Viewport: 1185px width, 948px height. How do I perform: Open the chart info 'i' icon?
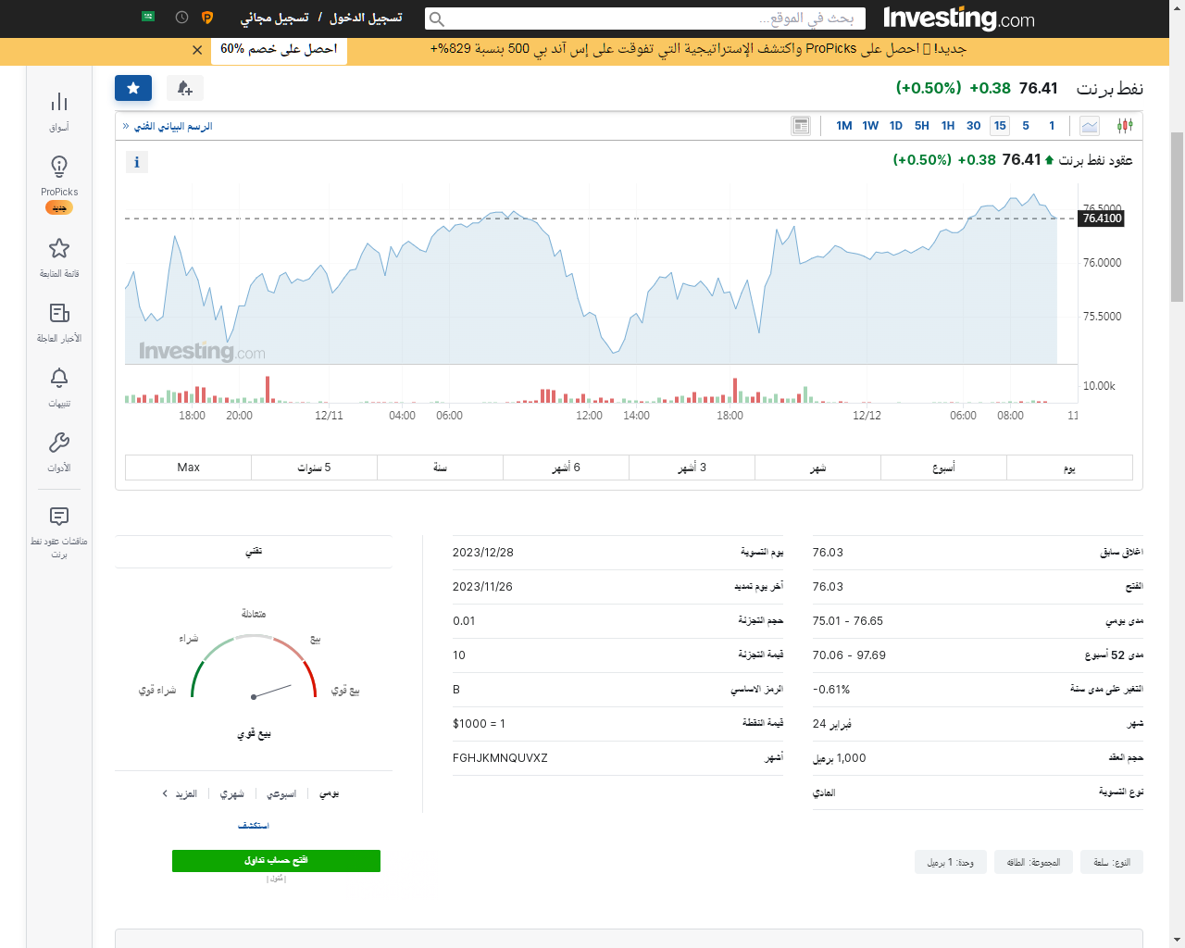pos(137,162)
